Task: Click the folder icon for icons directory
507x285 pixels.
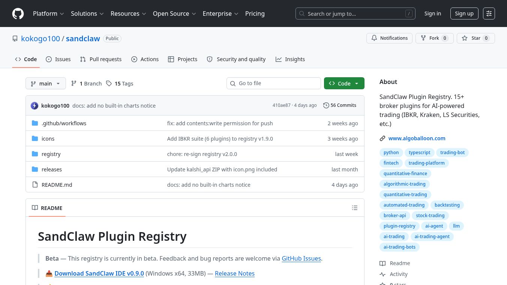Action: click(x=35, y=138)
